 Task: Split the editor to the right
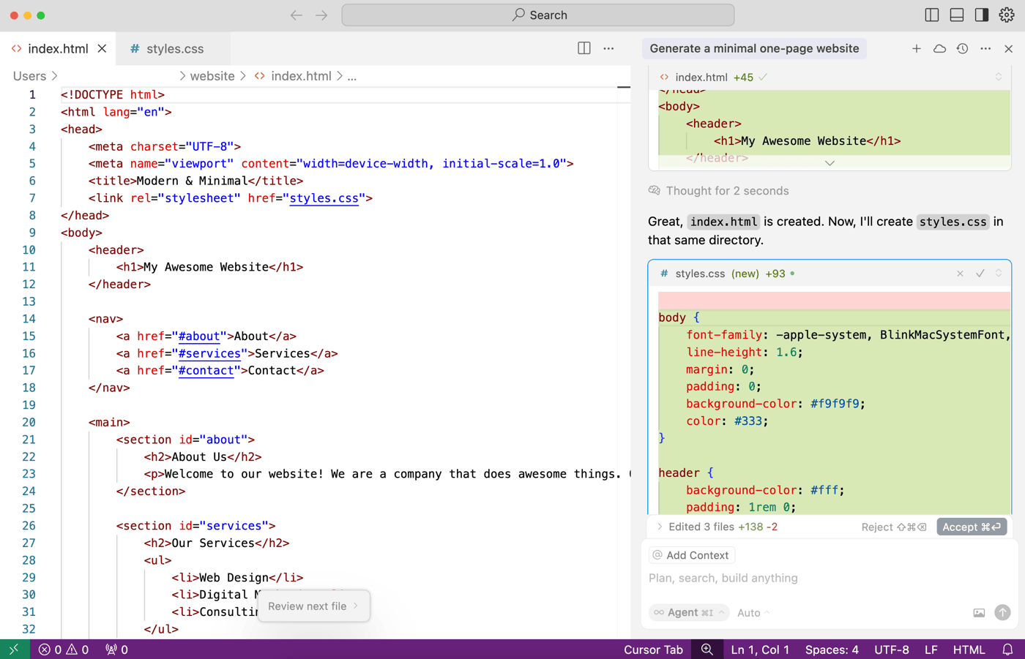[x=584, y=48]
